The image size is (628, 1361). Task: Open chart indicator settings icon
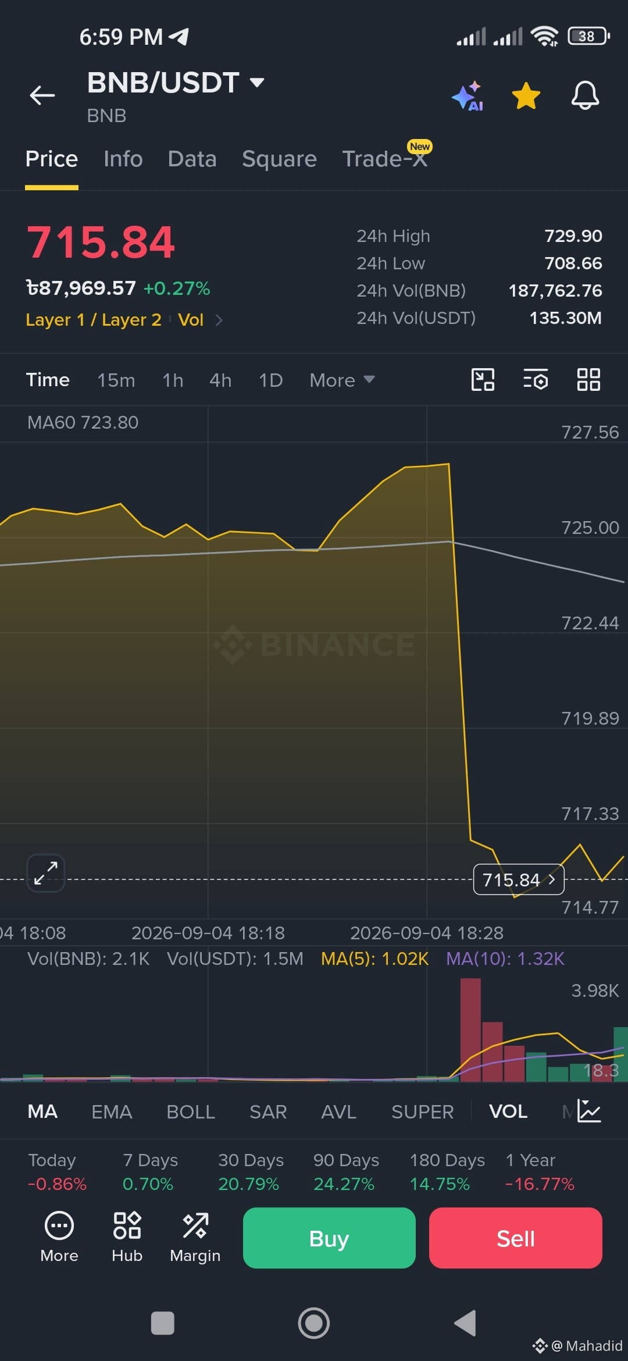click(536, 380)
